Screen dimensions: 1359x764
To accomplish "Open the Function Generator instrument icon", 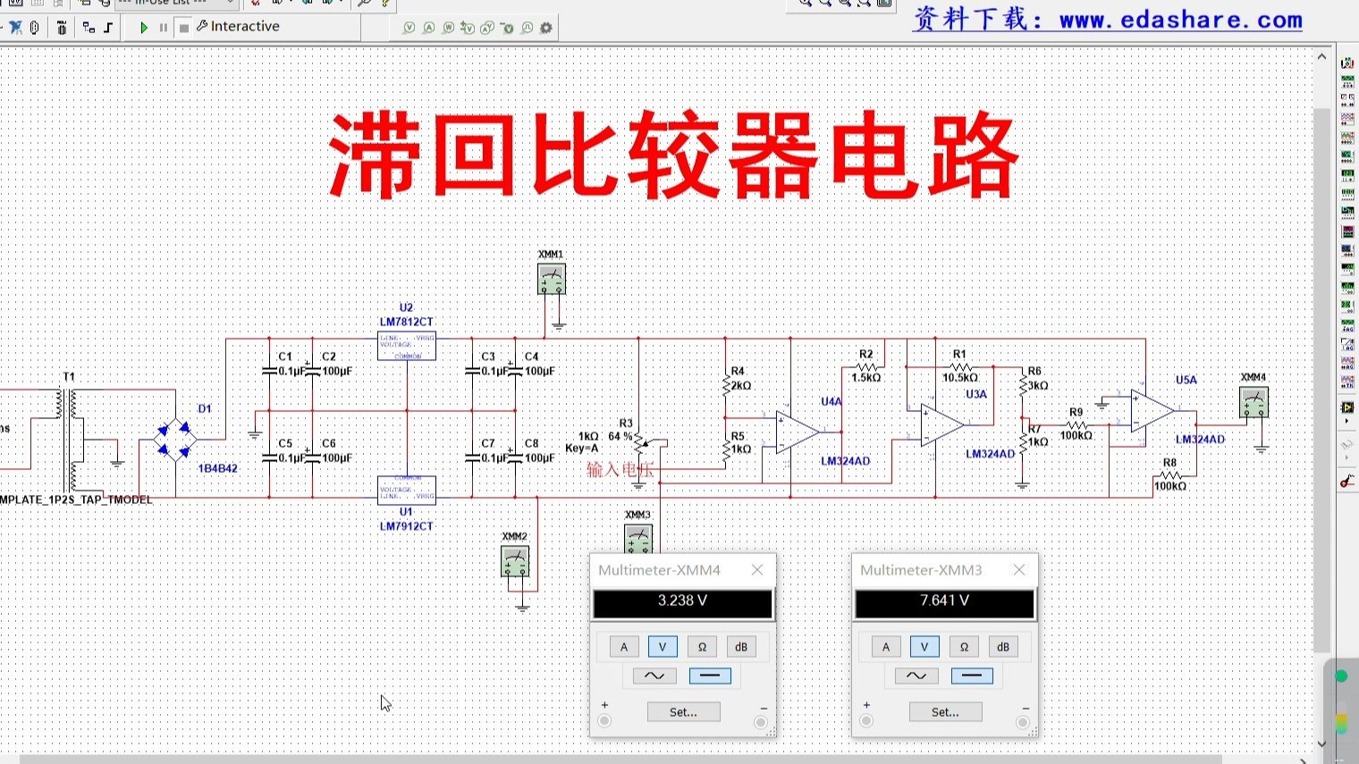I will (x=1347, y=80).
